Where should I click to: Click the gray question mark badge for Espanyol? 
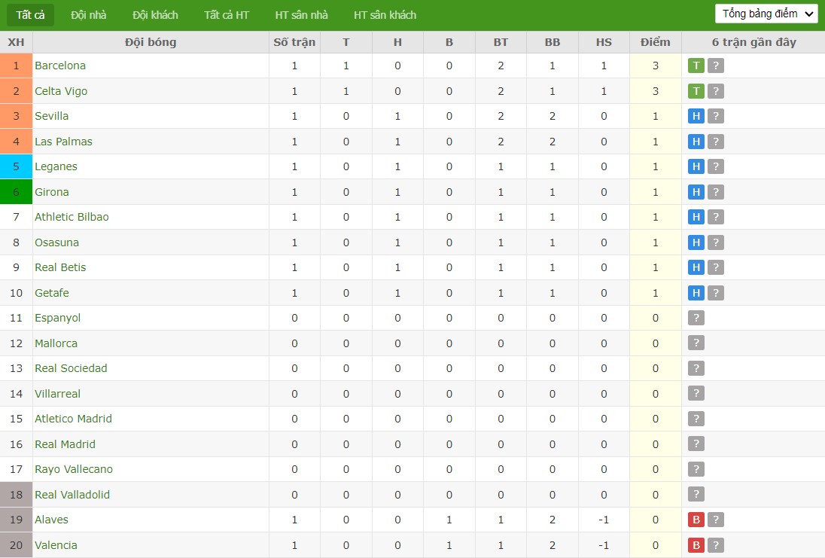point(696,318)
